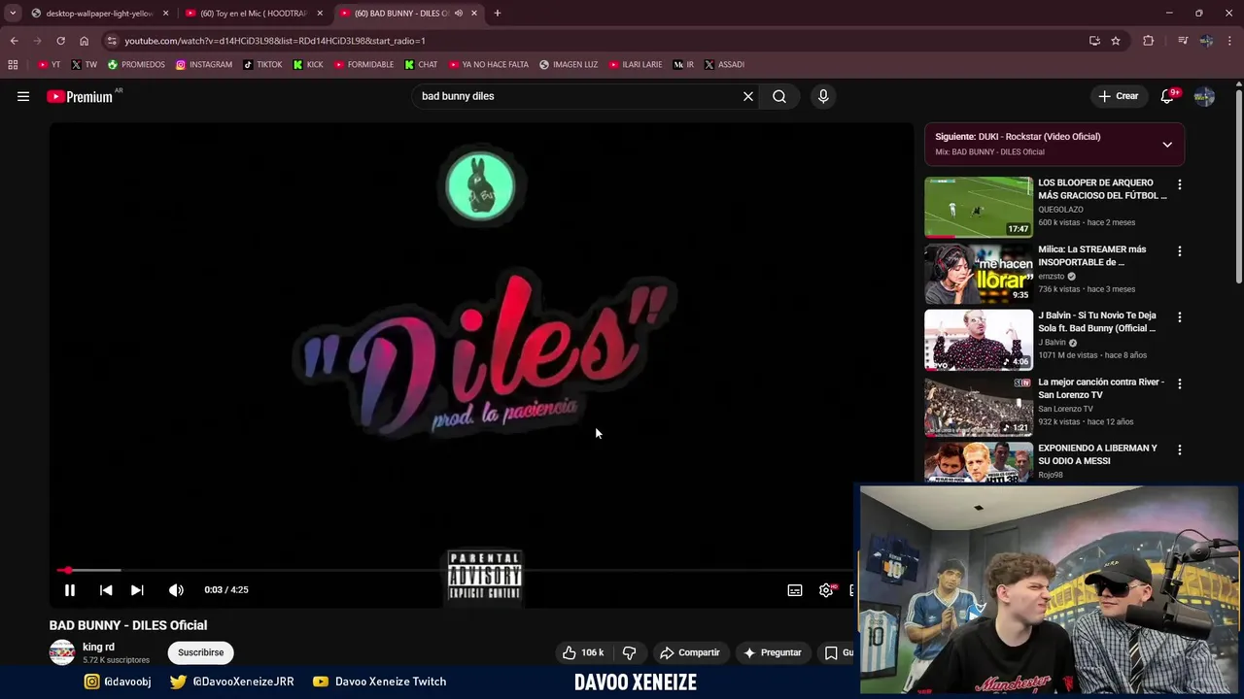Screen dimensions: 1244x699
Task: Open options for LOS BLOOPER DE ARQUERO video
Action: [x=1180, y=184]
